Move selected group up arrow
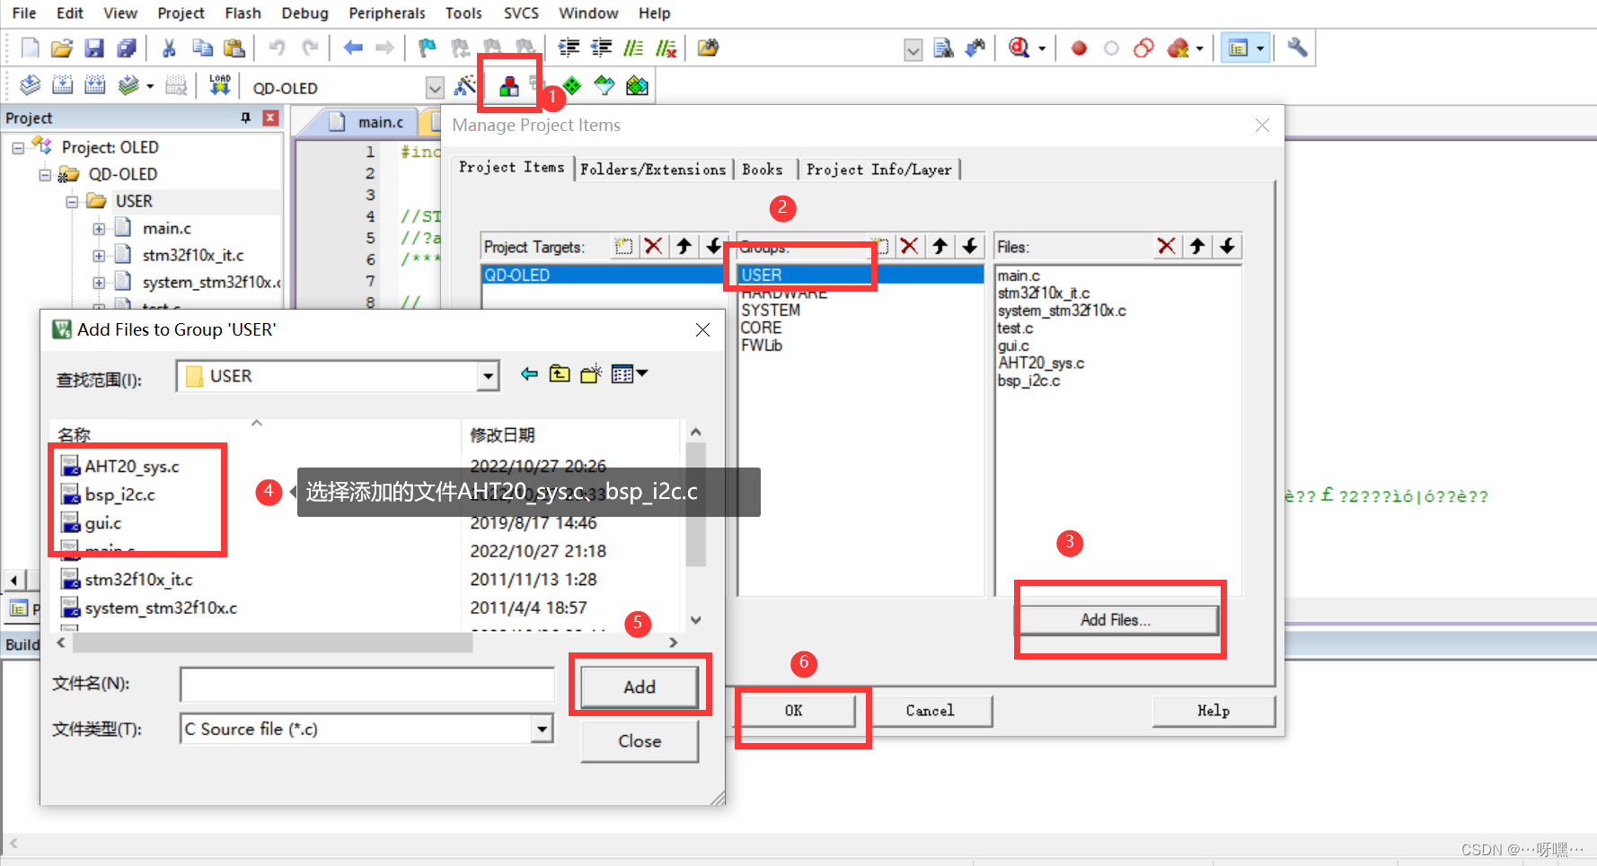1597x866 pixels. click(940, 246)
